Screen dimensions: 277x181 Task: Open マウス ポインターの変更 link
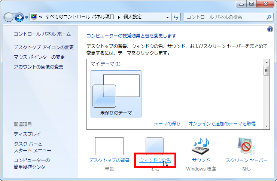point(39,57)
